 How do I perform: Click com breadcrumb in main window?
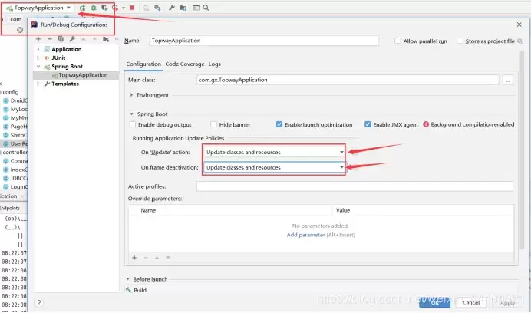15,19
